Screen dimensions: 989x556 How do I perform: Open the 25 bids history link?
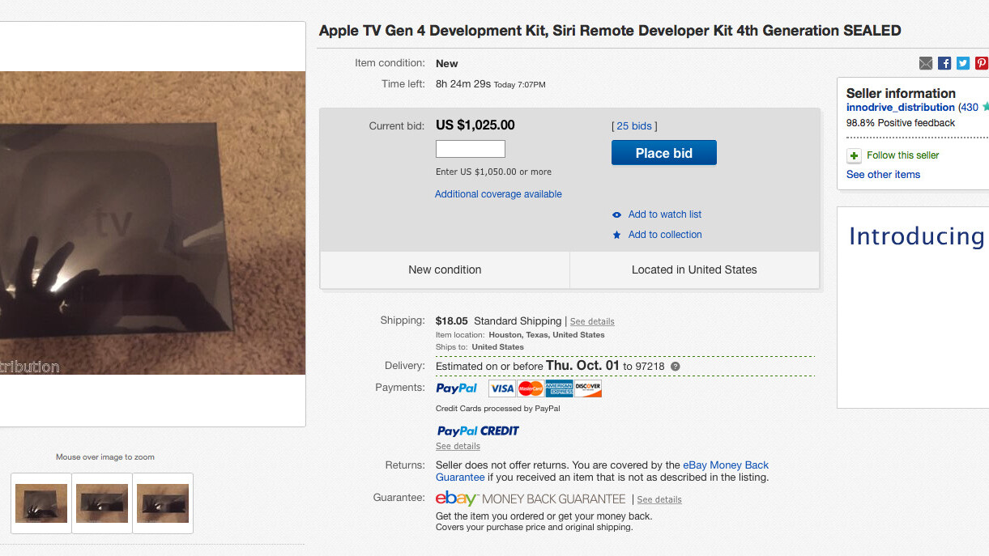coord(634,126)
